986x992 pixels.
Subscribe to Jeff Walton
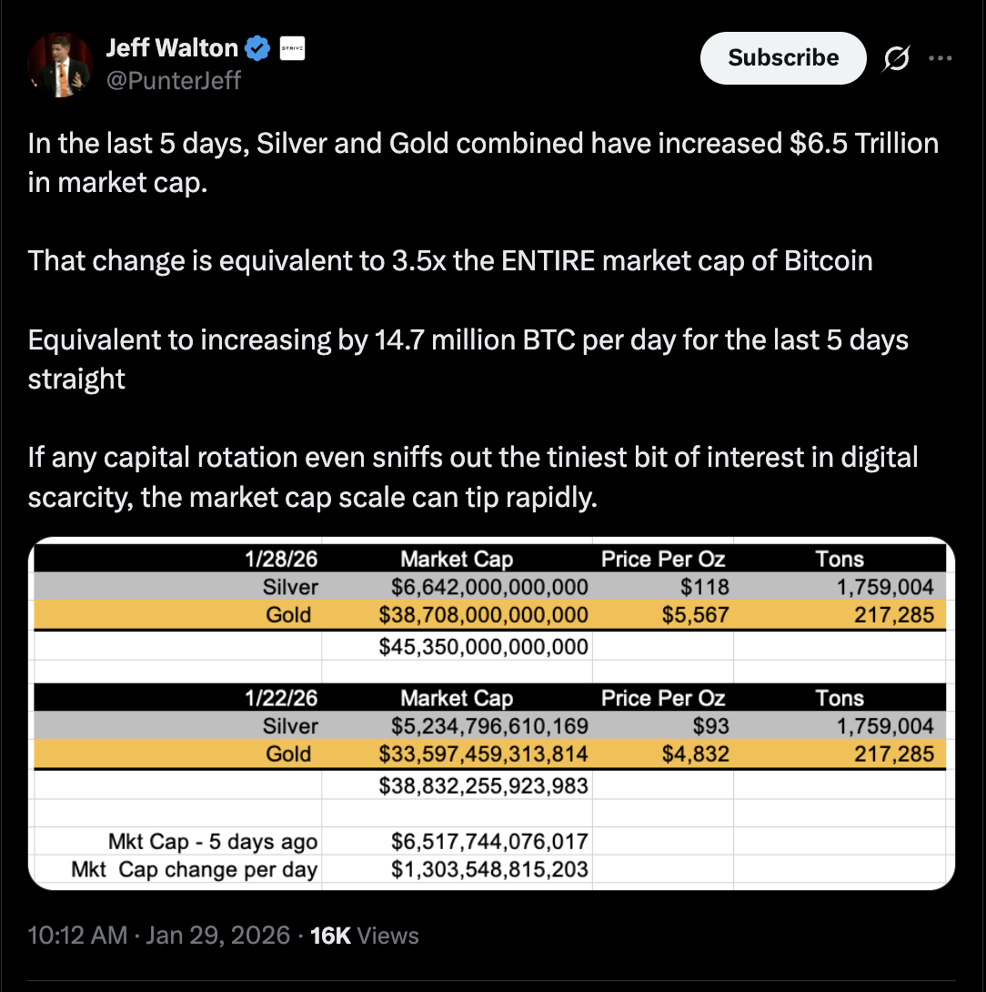[783, 58]
